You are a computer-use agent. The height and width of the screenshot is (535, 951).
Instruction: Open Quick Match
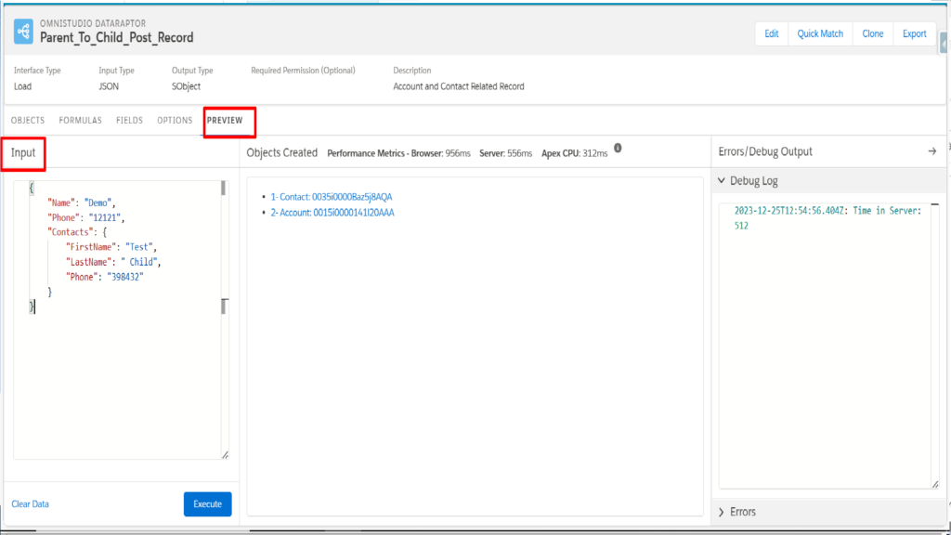820,34
